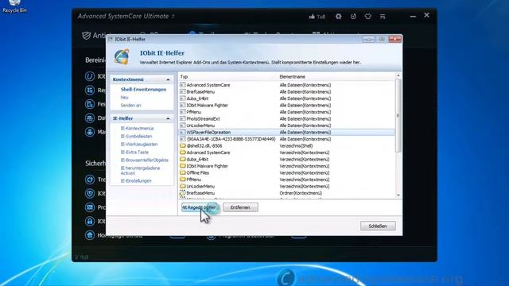Viewport: 509px width, 286px height.
Task: Click the folder icon of UnLockerMenu Verzeichnis row
Action: click(x=183, y=186)
